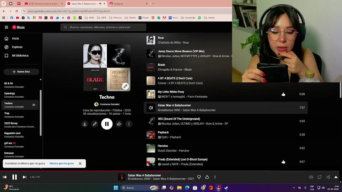Dislike the current song in player bar
342x192 pixels.
tap(199, 177)
